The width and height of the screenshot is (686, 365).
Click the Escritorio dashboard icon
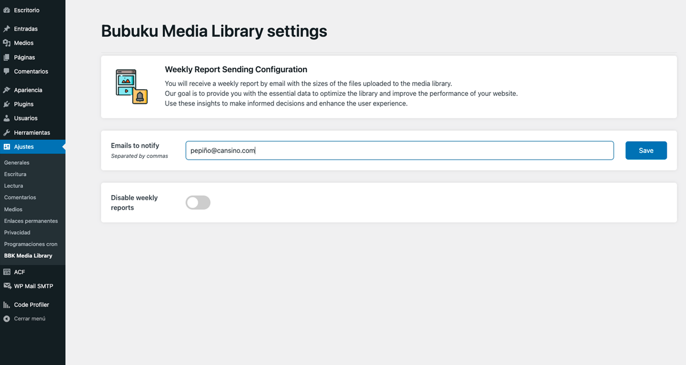tap(7, 10)
